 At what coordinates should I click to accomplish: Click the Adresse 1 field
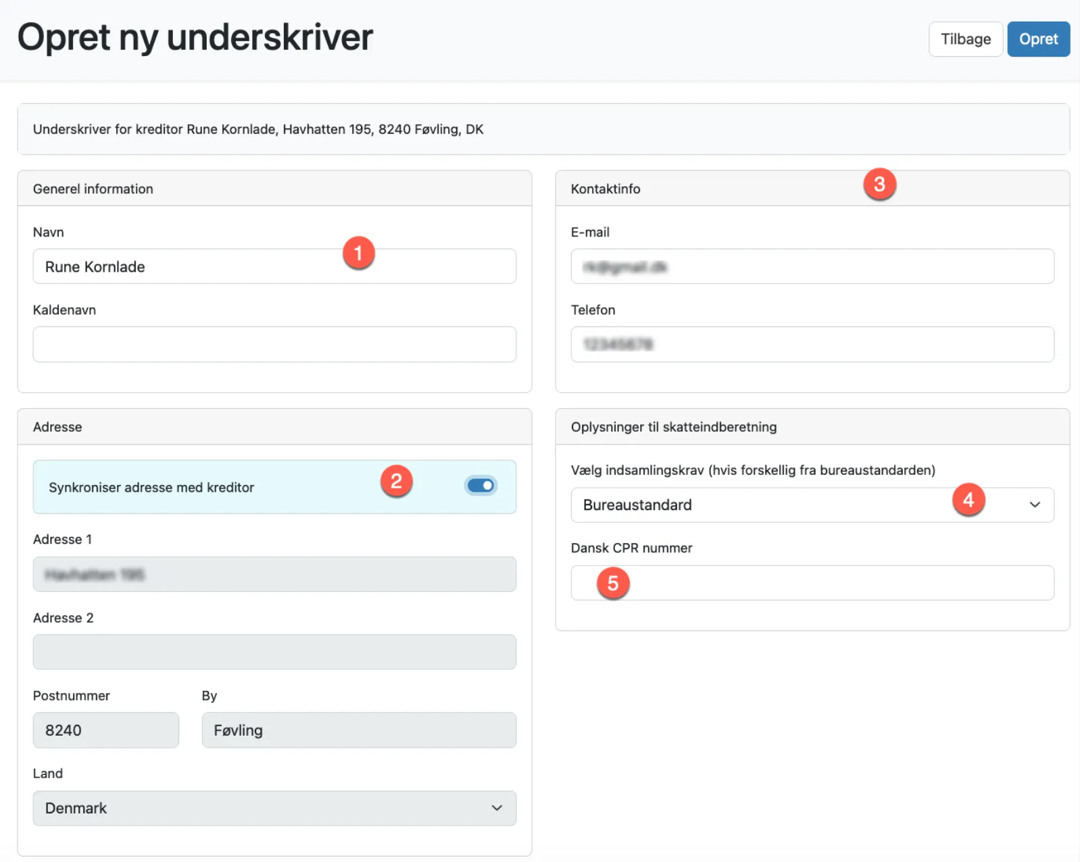tap(274, 574)
